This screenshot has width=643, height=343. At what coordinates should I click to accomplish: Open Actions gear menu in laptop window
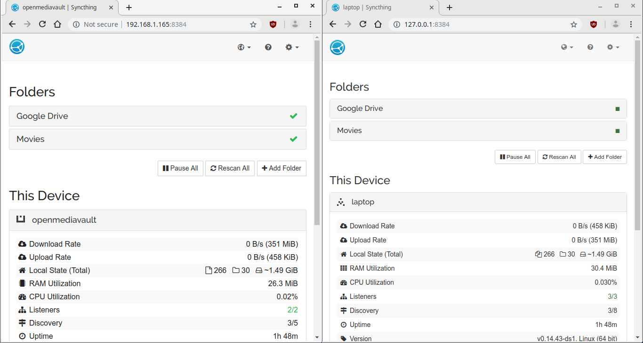coord(613,47)
